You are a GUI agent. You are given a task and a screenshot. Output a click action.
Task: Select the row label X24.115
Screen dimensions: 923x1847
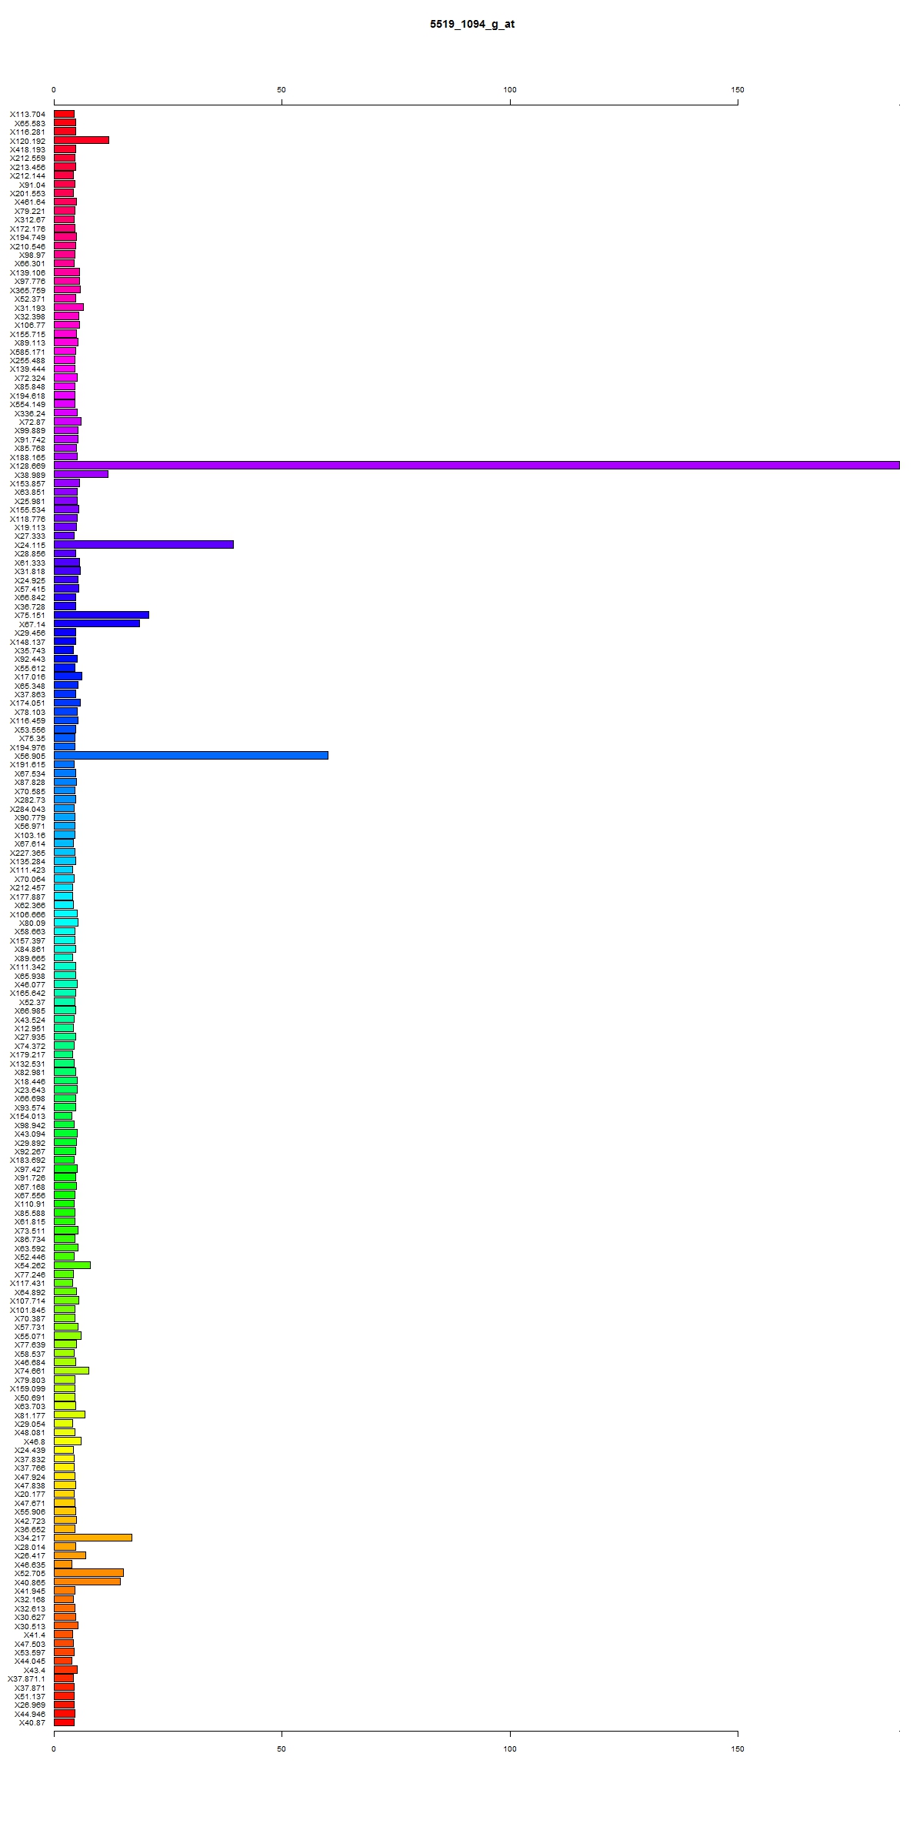point(30,546)
